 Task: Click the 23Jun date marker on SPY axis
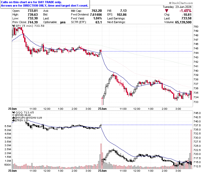(x=102, y=109)
